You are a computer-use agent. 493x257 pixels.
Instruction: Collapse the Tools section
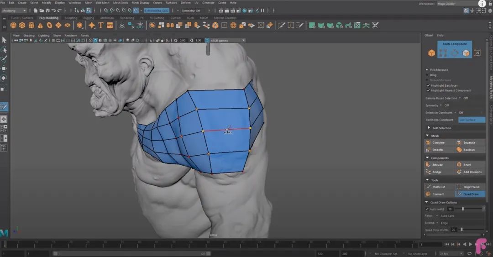coord(427,180)
